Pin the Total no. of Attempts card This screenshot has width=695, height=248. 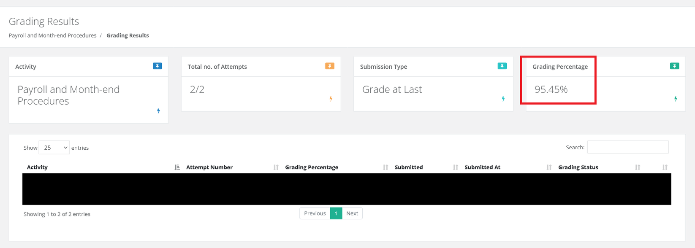[x=330, y=66]
